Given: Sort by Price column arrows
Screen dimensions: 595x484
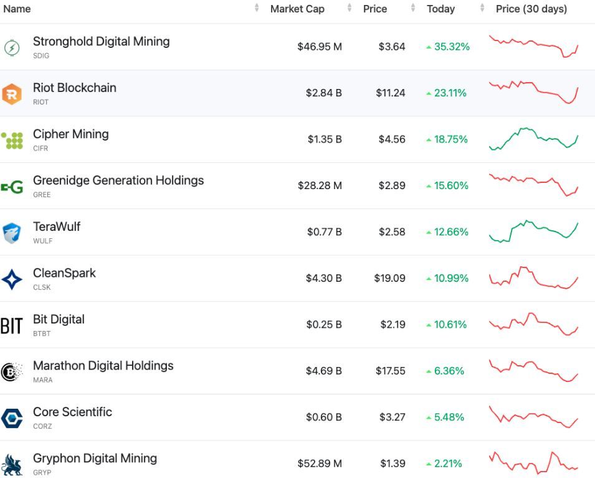Looking at the screenshot, I should (413, 7).
